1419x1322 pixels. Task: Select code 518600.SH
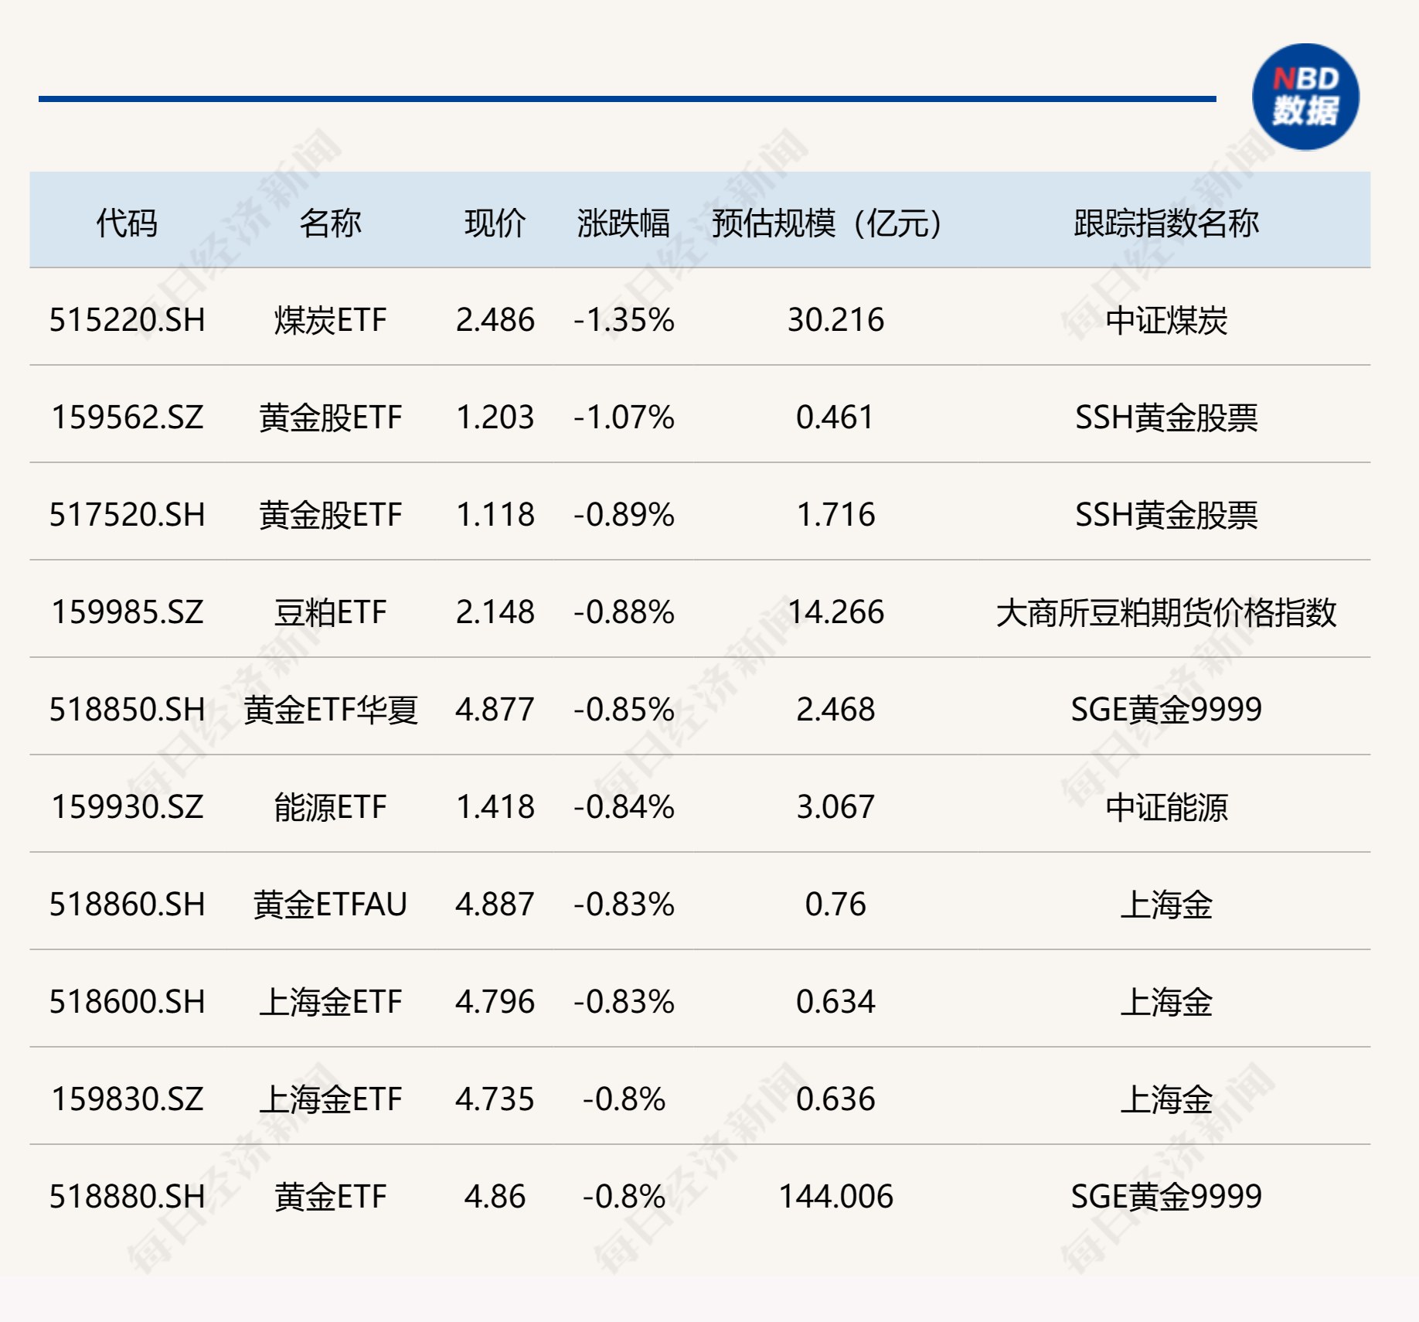(128, 1002)
